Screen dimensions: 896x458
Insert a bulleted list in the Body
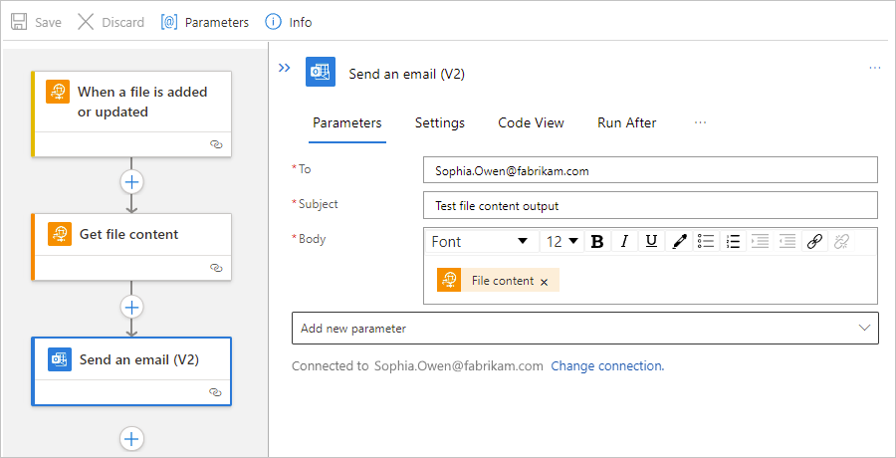[706, 241]
